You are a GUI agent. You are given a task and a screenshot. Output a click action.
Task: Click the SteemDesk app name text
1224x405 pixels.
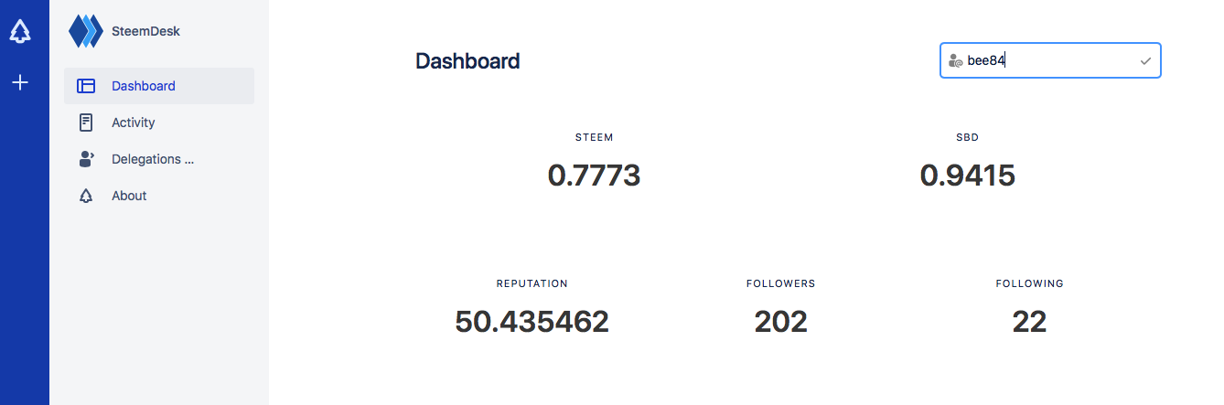tap(146, 31)
